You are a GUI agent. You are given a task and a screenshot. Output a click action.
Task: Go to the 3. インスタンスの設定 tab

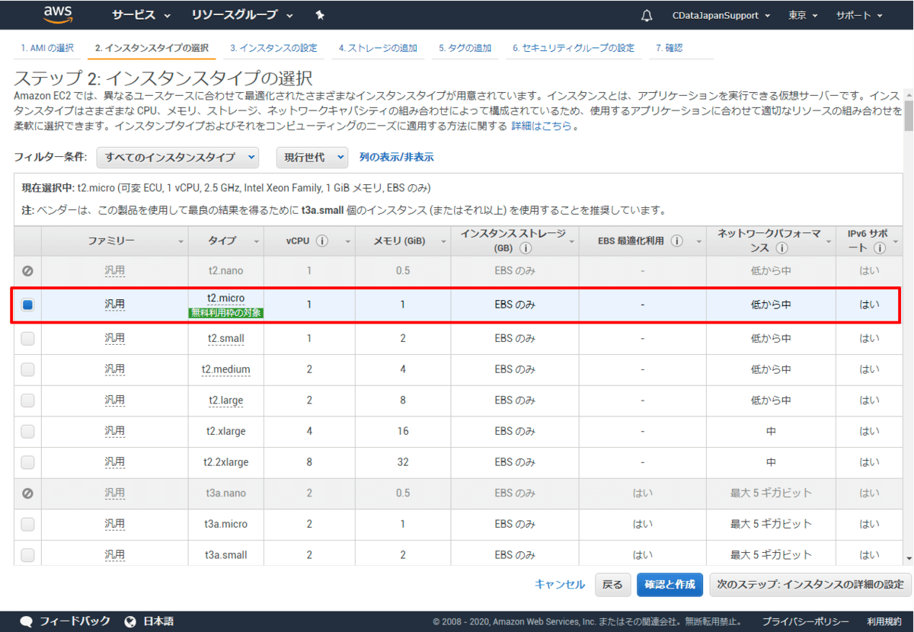[273, 48]
